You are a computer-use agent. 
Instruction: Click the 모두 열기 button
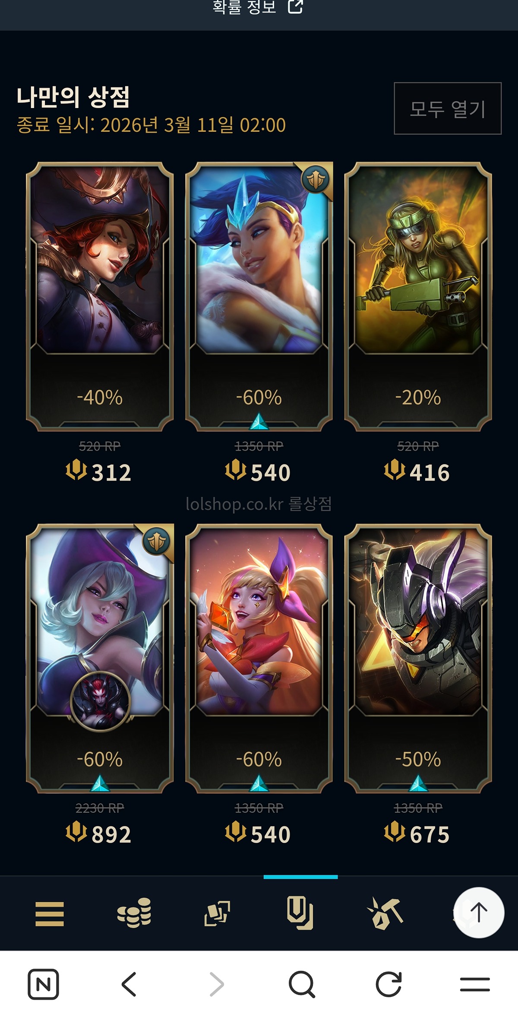tap(448, 108)
